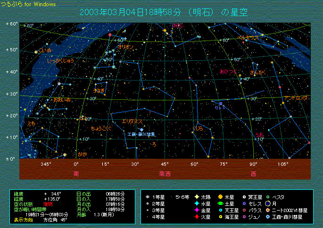This screenshot has width=323, height=228.
Task: Select the 1等星 magnitude legend marker
Action: click(x=148, y=197)
